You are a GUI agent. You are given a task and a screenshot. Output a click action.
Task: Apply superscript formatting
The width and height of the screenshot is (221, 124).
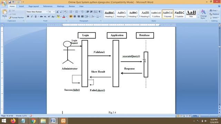(49, 17)
